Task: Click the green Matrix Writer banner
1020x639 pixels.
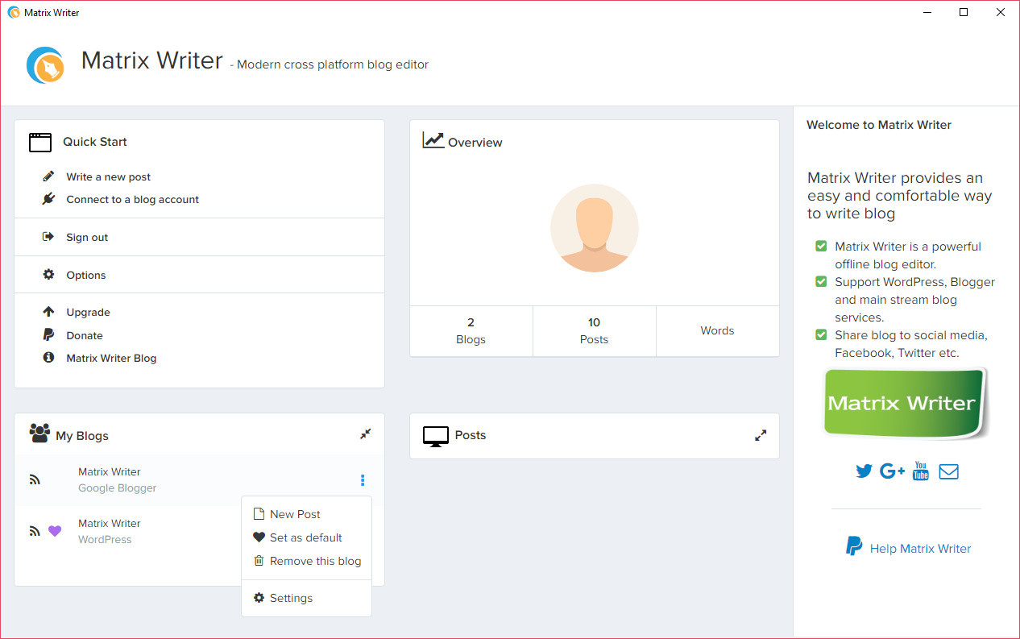Action: point(906,403)
